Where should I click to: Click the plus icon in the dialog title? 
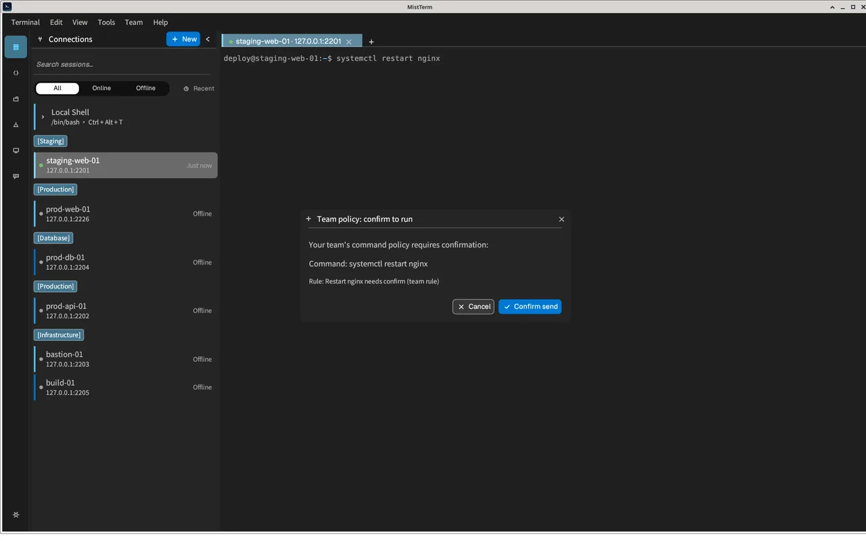pos(309,219)
